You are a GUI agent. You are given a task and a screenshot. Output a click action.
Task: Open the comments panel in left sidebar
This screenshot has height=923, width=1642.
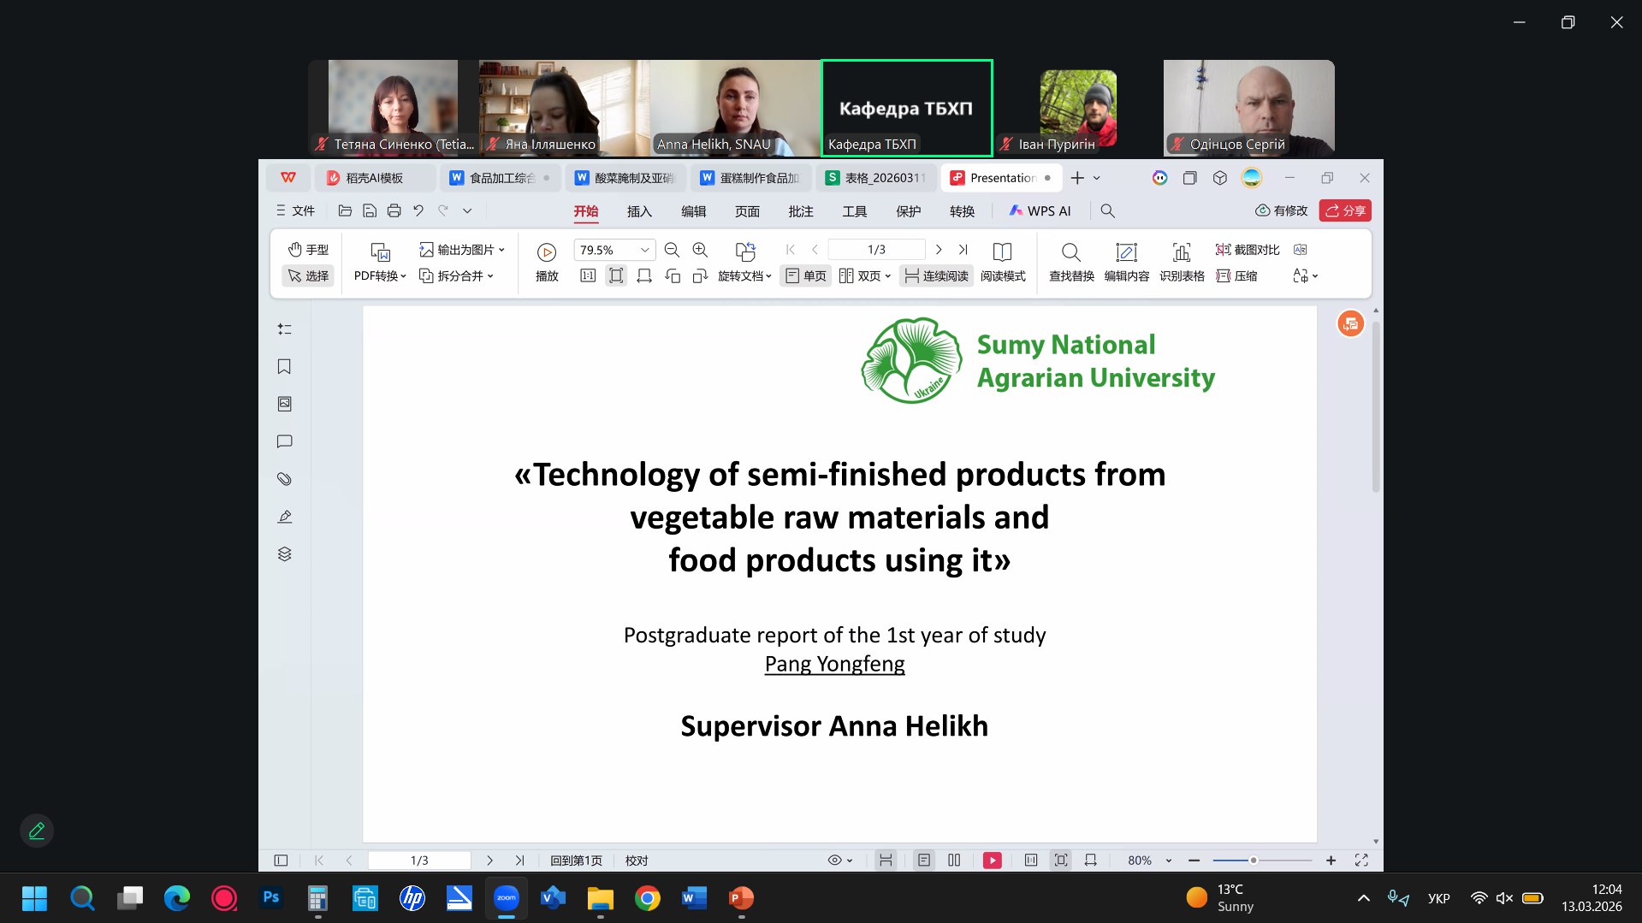click(x=285, y=441)
